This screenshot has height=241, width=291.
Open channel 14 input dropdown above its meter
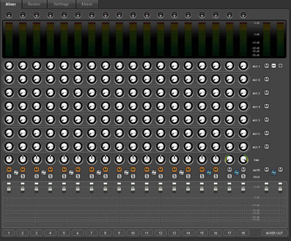tap(188, 15)
